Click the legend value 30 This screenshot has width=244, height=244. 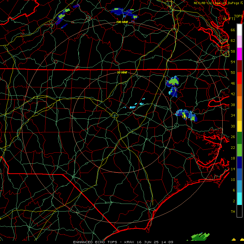233,126
